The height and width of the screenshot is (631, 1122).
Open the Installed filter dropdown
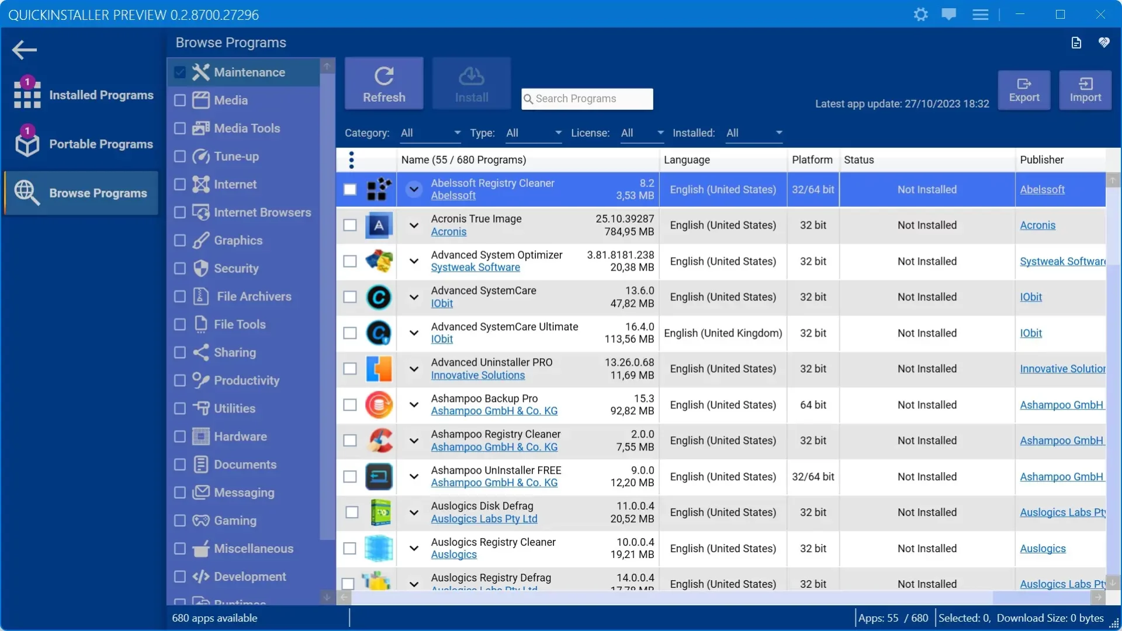pyautogui.click(x=754, y=133)
